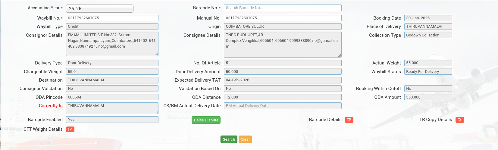Click the CS/RM Actual Delivery Date field
The width and height of the screenshot is (498, 150).
coord(282,106)
